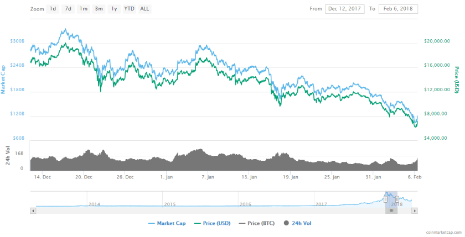Grab the right navigator range handle
This screenshot has height=237, width=465.
click(397, 199)
